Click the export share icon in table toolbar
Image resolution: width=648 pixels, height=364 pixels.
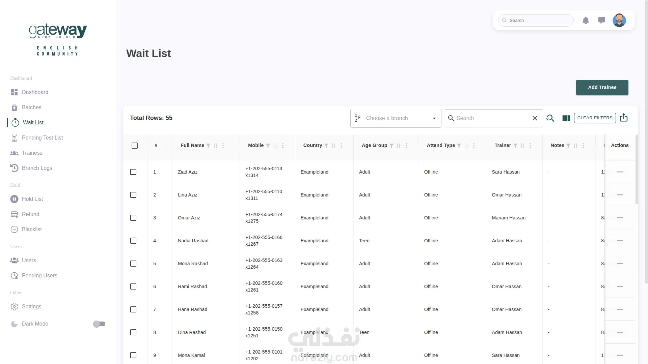coord(624,118)
